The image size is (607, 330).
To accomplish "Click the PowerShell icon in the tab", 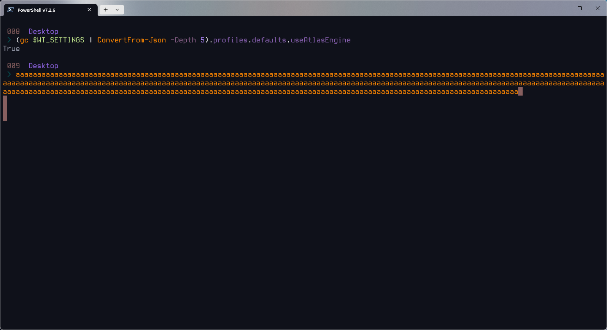I will [11, 10].
